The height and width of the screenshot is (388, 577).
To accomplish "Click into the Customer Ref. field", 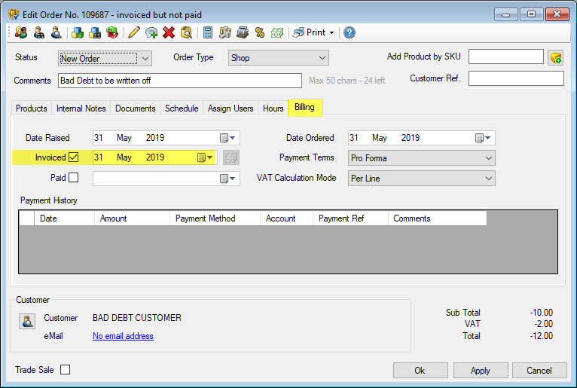I will (516, 78).
